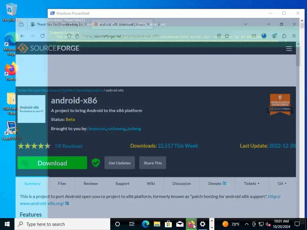
Task: Open the Firefox account icon
Action: click(274, 36)
